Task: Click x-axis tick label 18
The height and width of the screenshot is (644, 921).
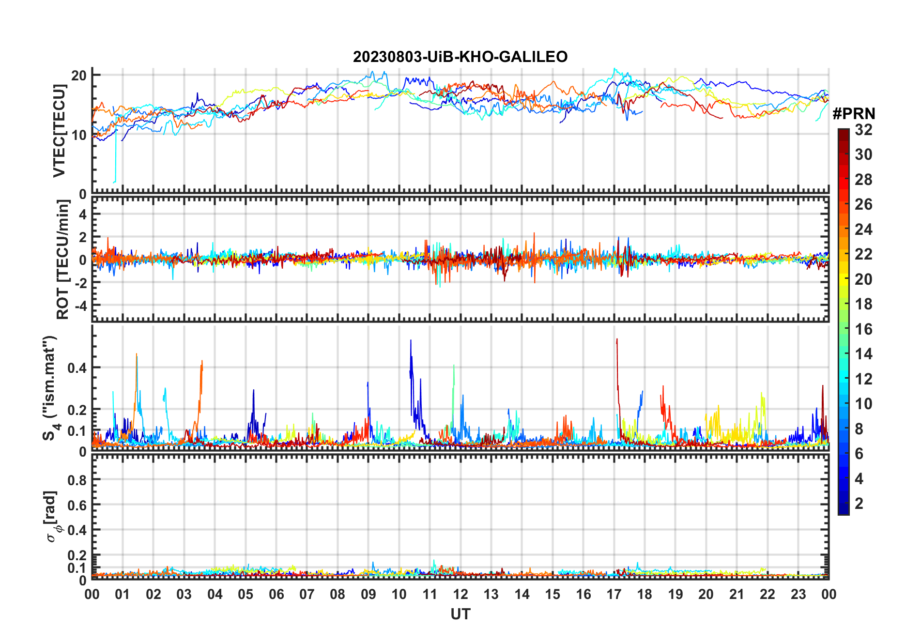Action: tap(645, 594)
